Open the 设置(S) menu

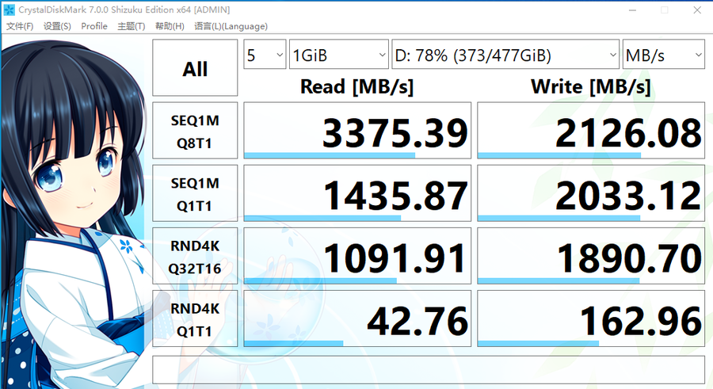coord(57,26)
